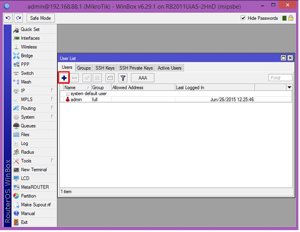The width and height of the screenshot is (300, 232).
Task: Open New Terminal from the sidebar
Action: (x=35, y=170)
